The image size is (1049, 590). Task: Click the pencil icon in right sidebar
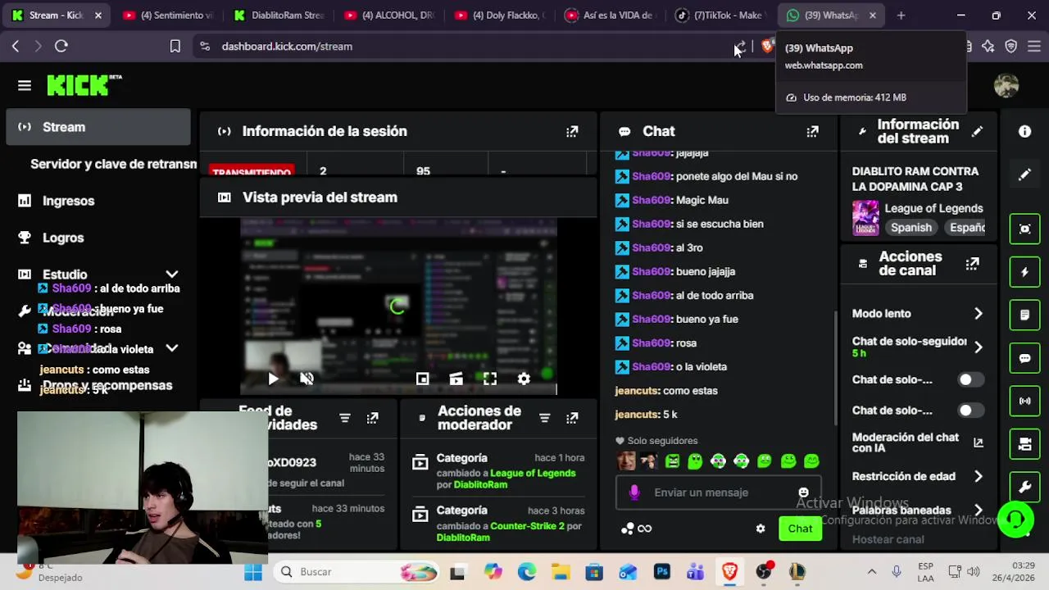click(x=1024, y=175)
